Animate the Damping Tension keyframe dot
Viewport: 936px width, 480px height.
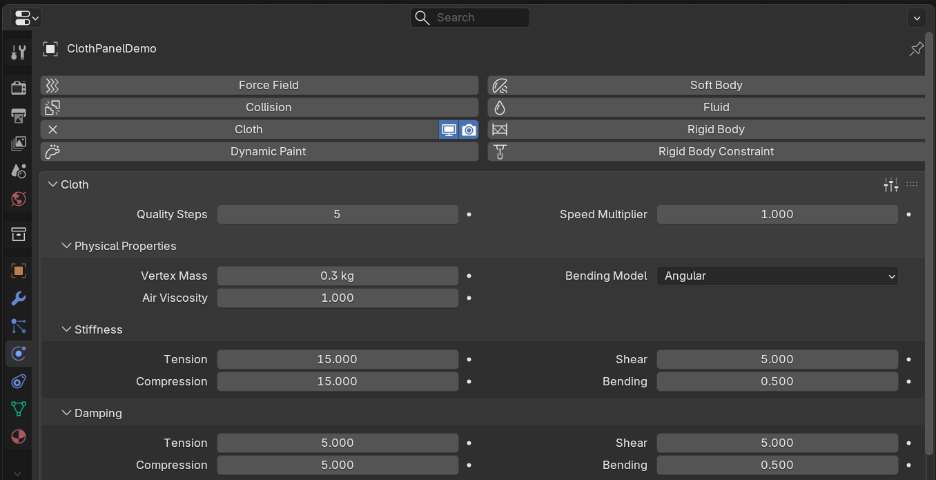pyautogui.click(x=469, y=443)
